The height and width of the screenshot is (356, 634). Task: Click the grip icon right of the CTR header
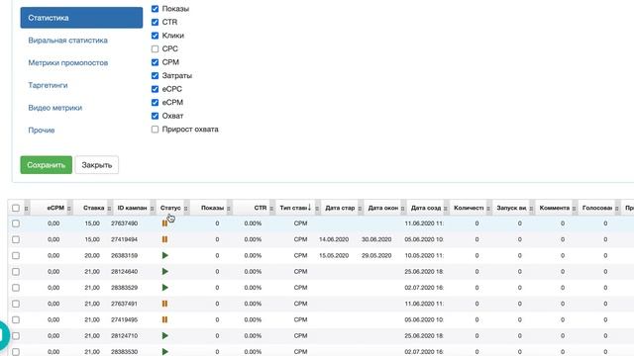click(271, 209)
